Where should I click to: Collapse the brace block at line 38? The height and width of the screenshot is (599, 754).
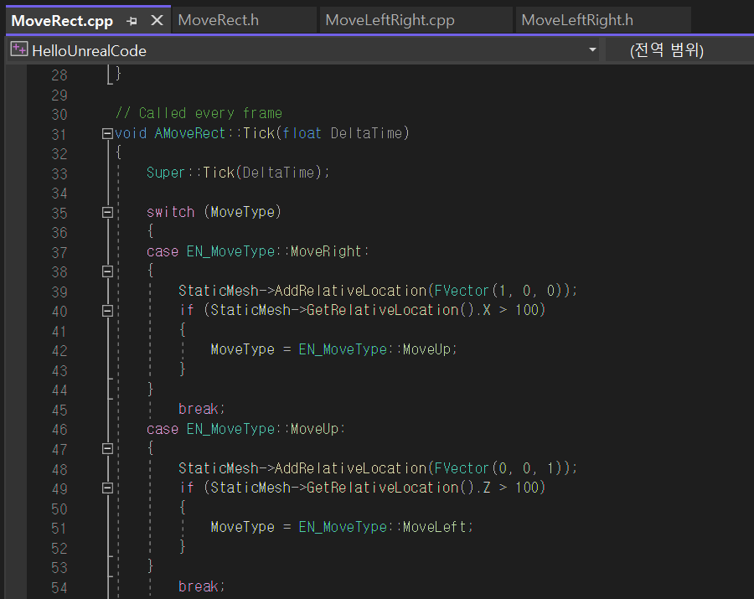(107, 271)
